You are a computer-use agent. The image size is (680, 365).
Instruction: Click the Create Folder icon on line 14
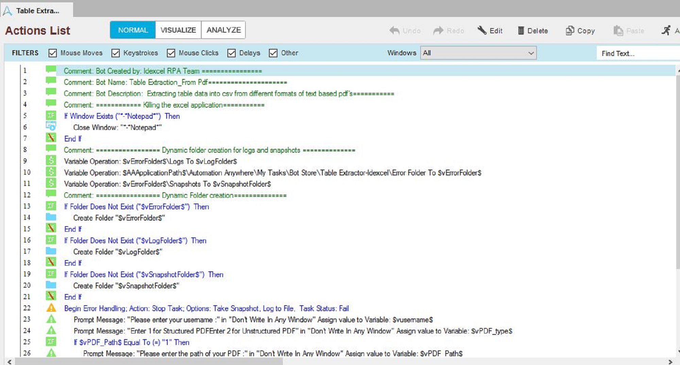(51, 217)
